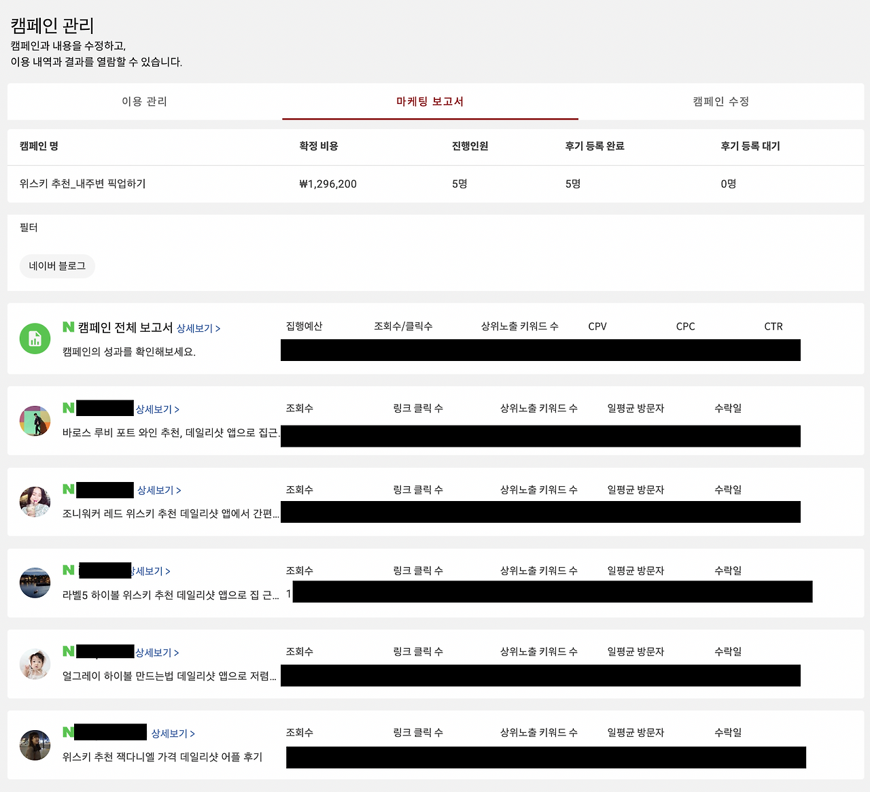Image resolution: width=870 pixels, height=792 pixels.
Task: Click the N icon on the 라벨5 하이볼 row
Action: (x=68, y=570)
